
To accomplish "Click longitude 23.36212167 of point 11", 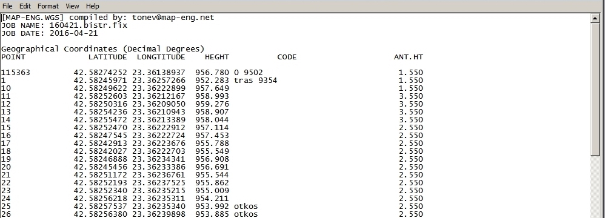I will tap(159, 96).
